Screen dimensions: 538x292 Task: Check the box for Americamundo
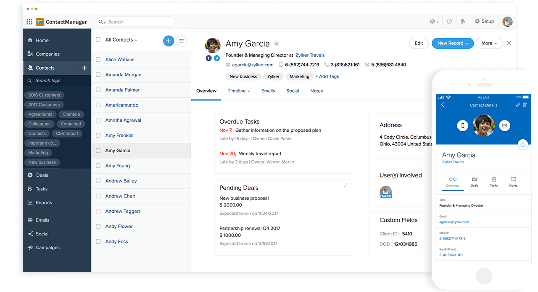coord(98,105)
